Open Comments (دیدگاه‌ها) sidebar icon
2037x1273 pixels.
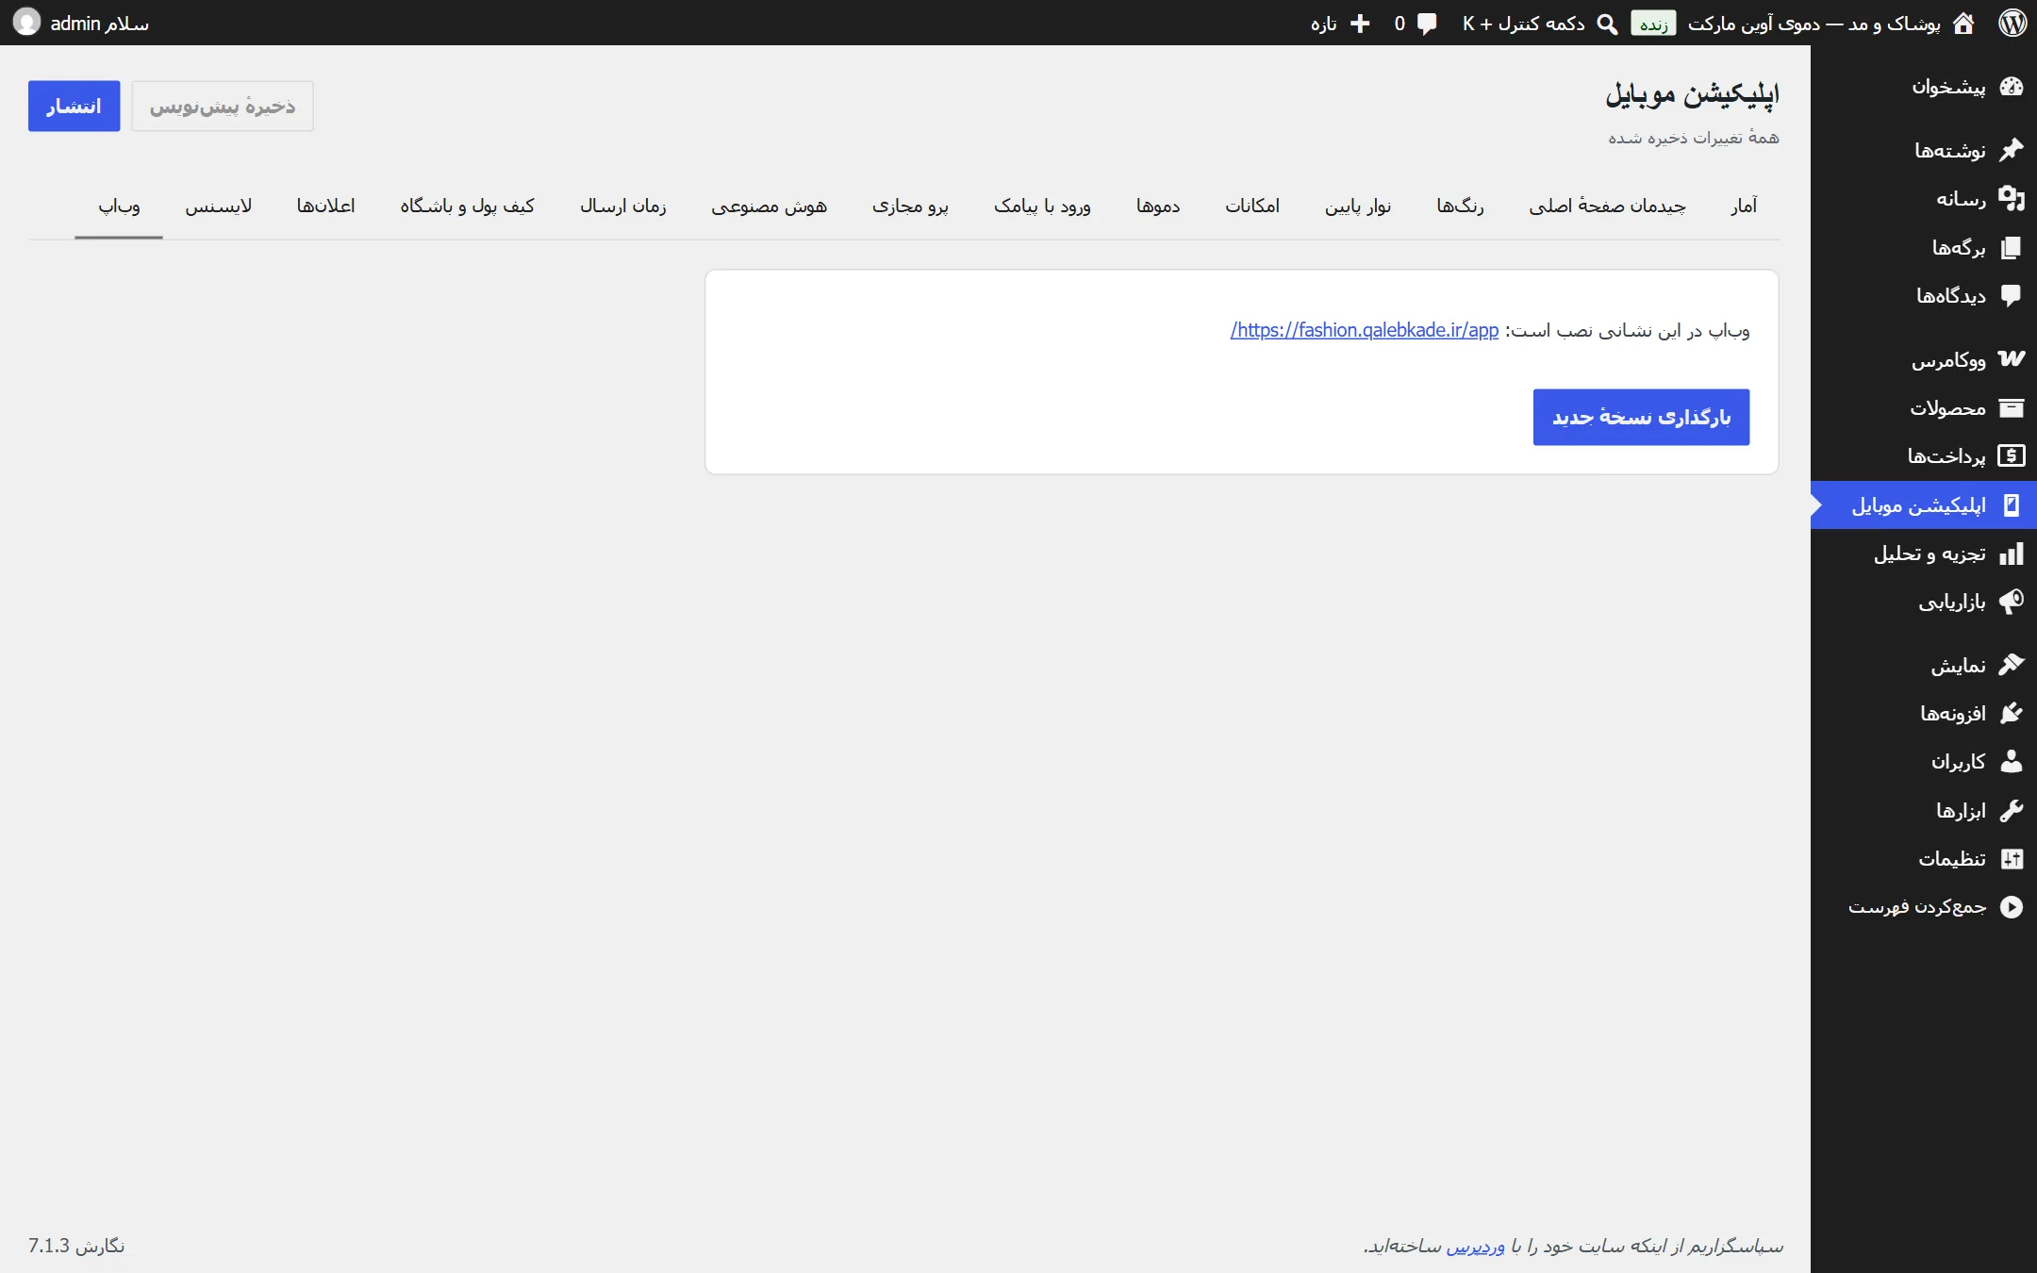(2011, 295)
